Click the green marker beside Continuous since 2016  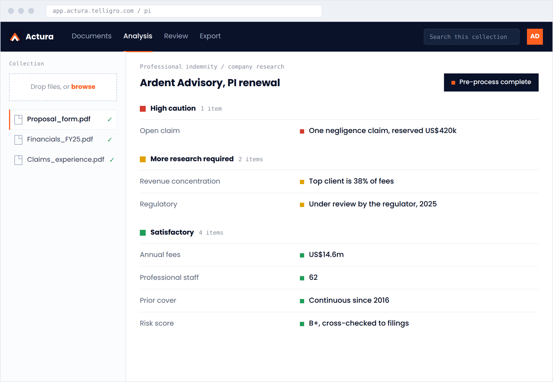click(302, 301)
